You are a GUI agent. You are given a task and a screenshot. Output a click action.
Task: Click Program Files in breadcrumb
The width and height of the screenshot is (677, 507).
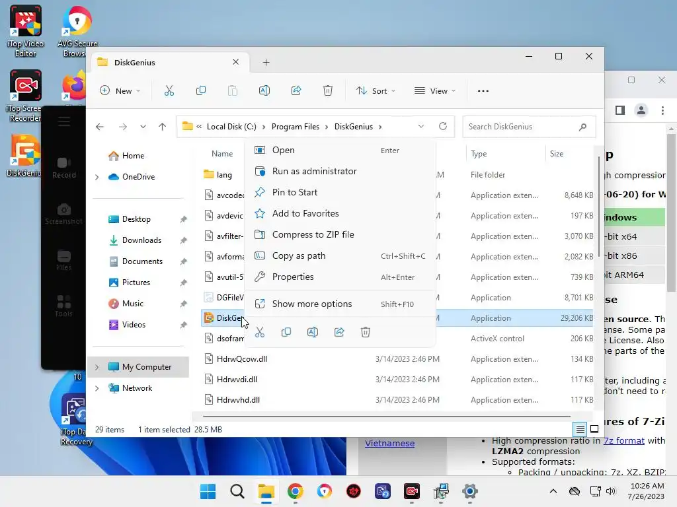click(x=296, y=127)
